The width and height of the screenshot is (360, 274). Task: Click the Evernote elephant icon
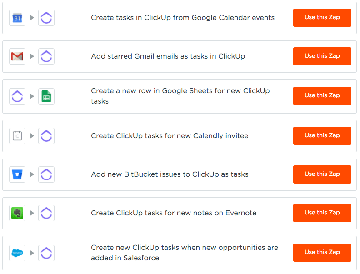[x=17, y=213]
